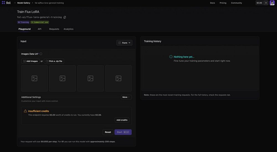Open the Analytics tab
The height and width of the screenshot is (152, 277).
68,29
